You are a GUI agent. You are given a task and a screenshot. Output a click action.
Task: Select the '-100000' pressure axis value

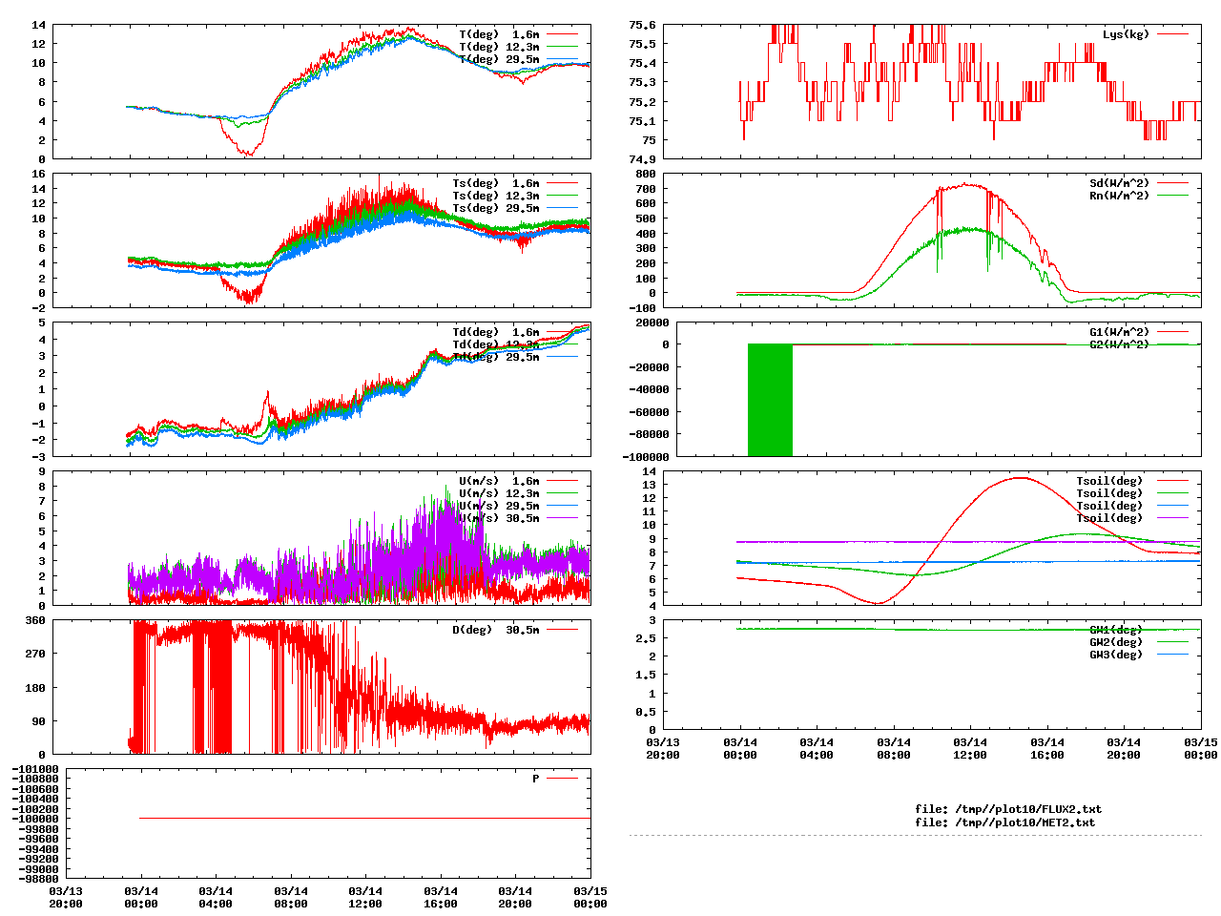point(35,819)
